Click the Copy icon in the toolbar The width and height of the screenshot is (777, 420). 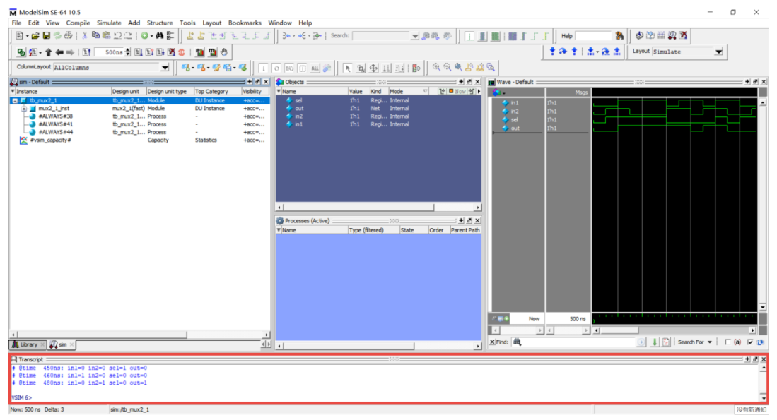[x=95, y=35]
